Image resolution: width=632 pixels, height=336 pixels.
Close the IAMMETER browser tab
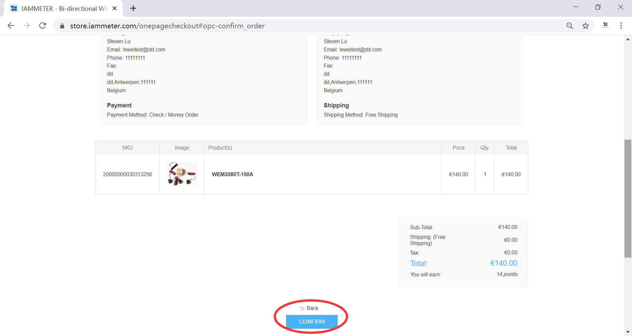pos(115,9)
